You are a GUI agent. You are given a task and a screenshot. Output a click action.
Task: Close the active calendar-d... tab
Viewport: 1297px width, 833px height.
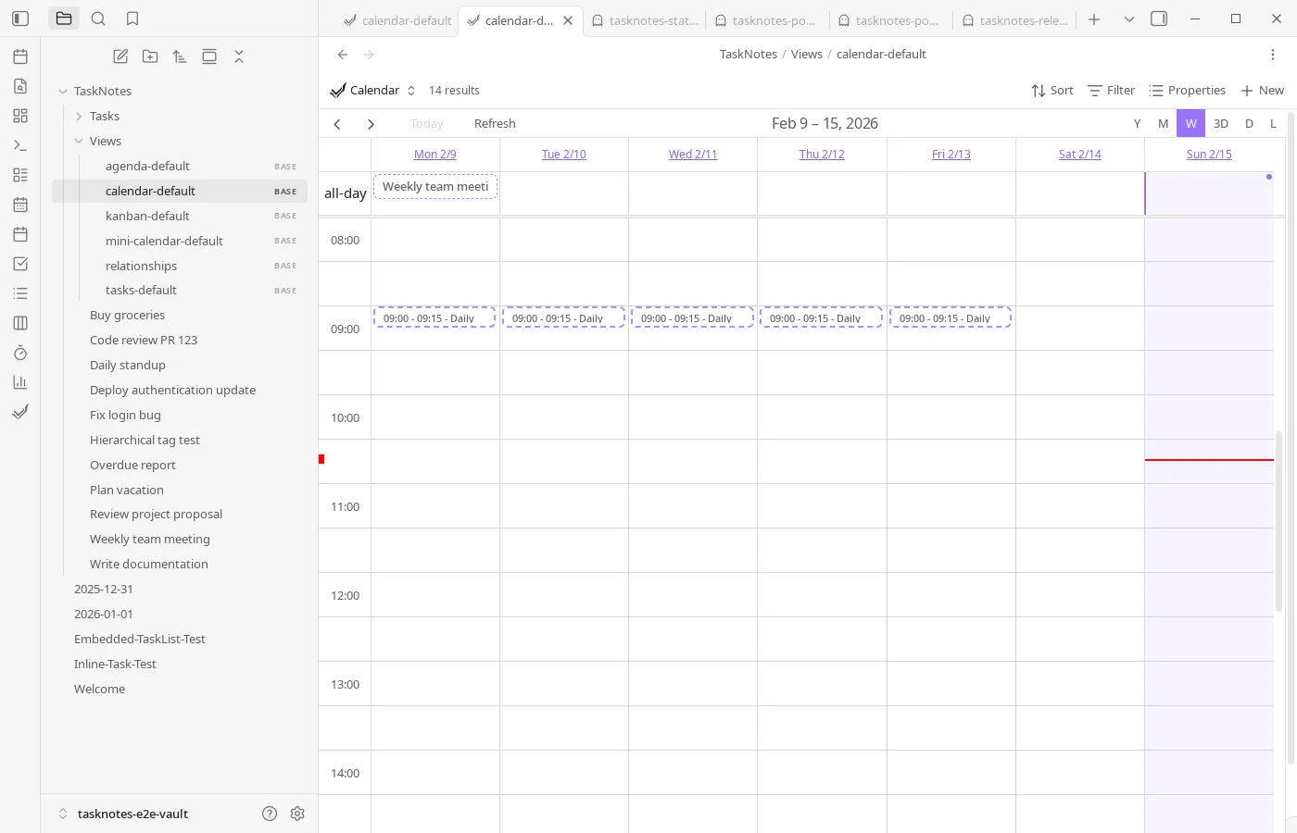point(568,20)
